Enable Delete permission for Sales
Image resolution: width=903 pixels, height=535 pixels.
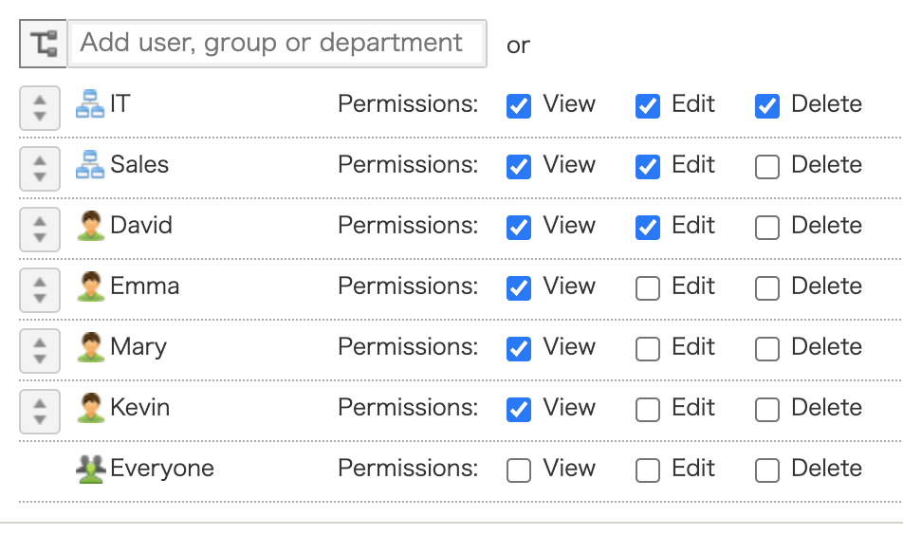pyautogui.click(x=767, y=167)
